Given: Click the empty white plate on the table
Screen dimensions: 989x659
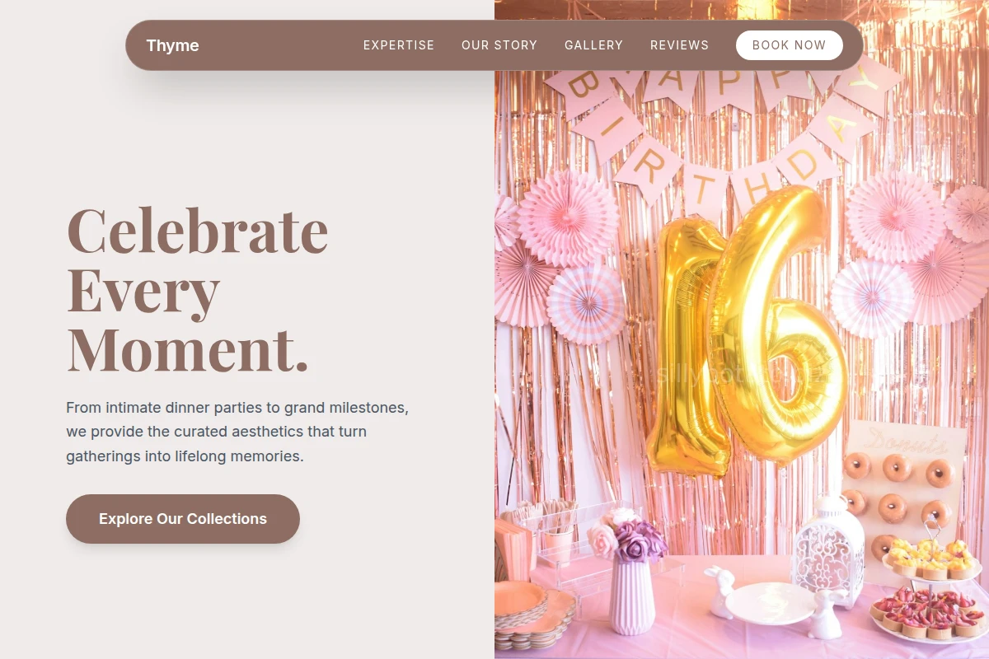Looking at the screenshot, I should [771, 603].
